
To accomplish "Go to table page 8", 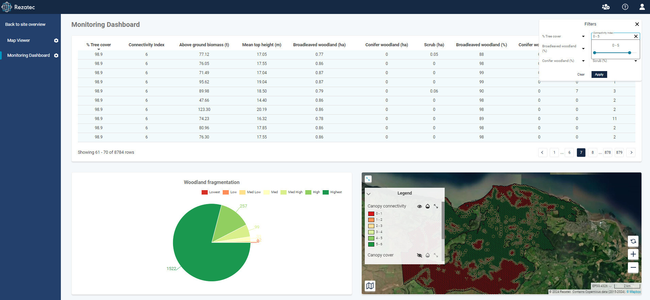I will 593,152.
